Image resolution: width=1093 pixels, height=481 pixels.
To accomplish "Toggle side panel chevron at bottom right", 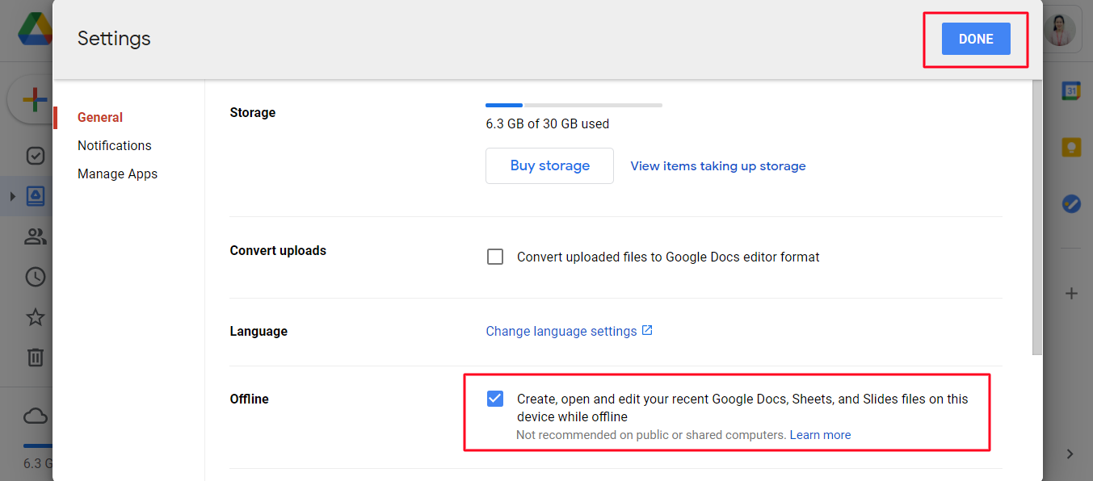I will coord(1070,454).
